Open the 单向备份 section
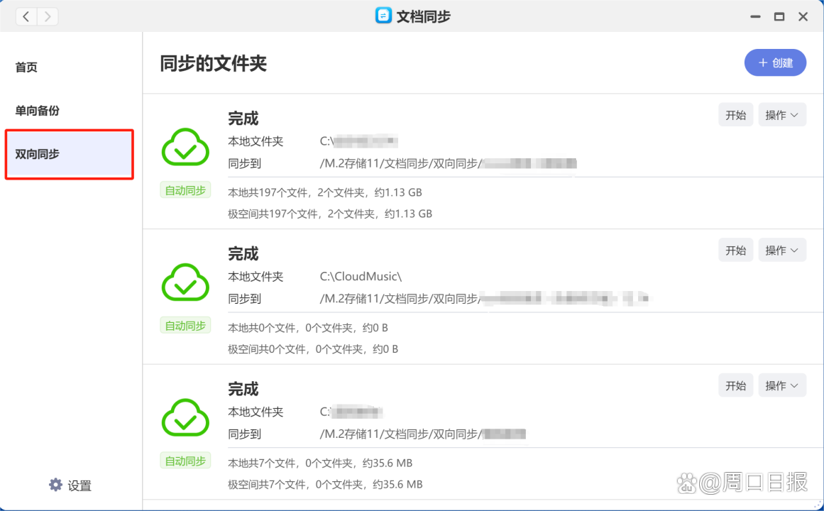This screenshot has height=511, width=824. pos(37,111)
